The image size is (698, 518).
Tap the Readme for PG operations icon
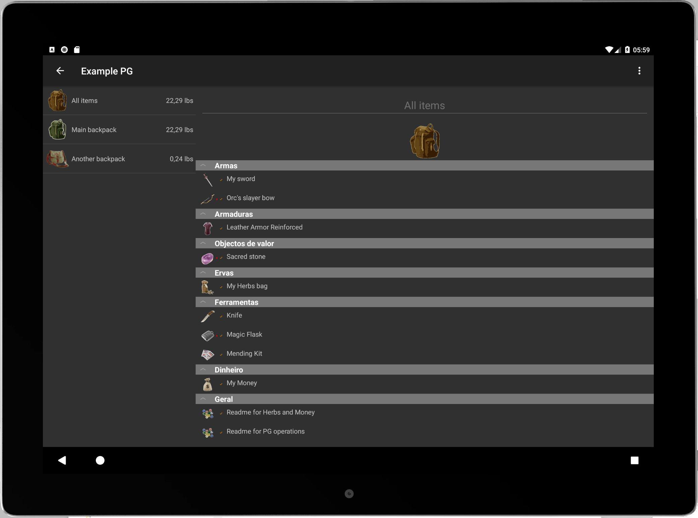[x=207, y=433]
